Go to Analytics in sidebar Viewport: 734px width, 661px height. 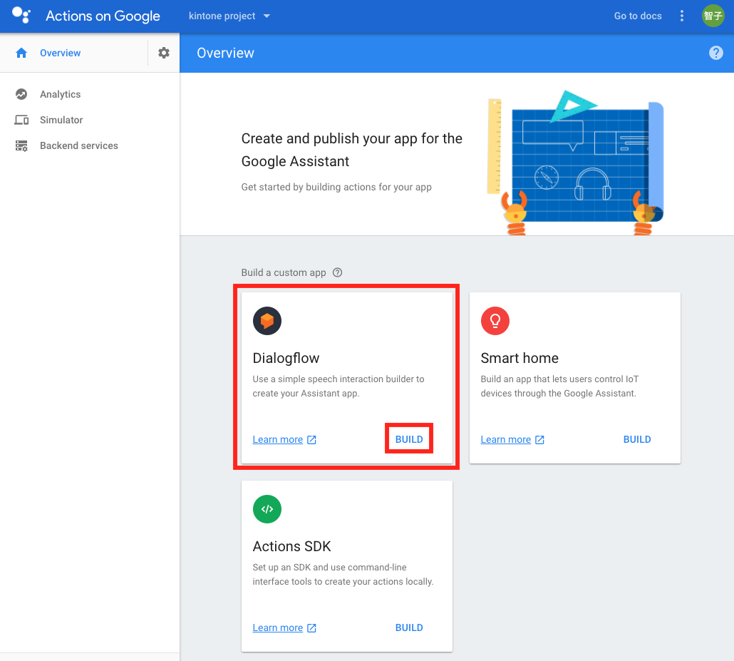click(60, 94)
